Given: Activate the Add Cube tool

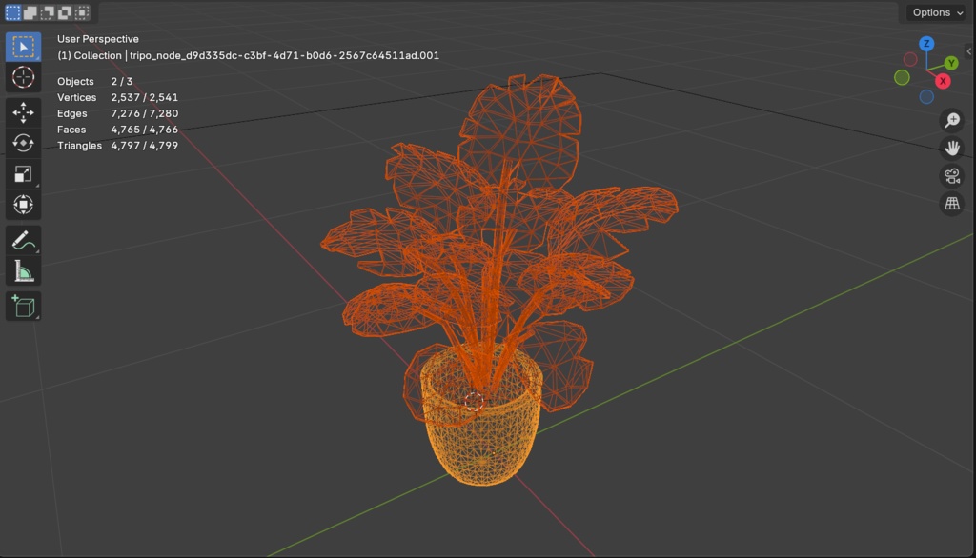Looking at the screenshot, I should (x=23, y=306).
